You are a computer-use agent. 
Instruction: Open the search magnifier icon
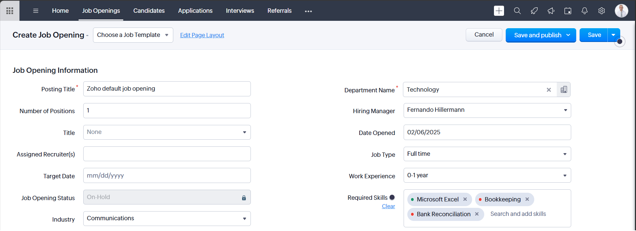click(517, 11)
